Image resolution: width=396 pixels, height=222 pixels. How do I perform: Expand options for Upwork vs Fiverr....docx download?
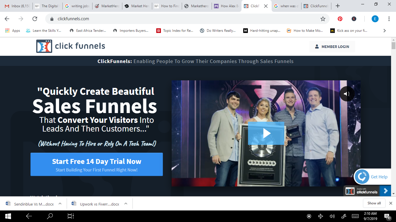(126, 203)
